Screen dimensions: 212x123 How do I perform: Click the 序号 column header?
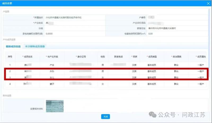point(10,57)
